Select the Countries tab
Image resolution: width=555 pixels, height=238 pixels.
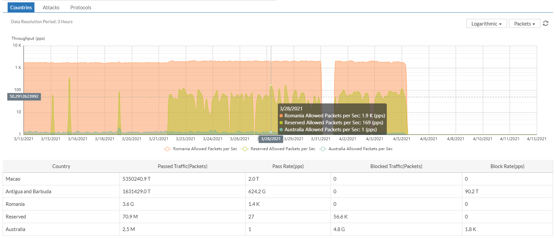tap(21, 8)
